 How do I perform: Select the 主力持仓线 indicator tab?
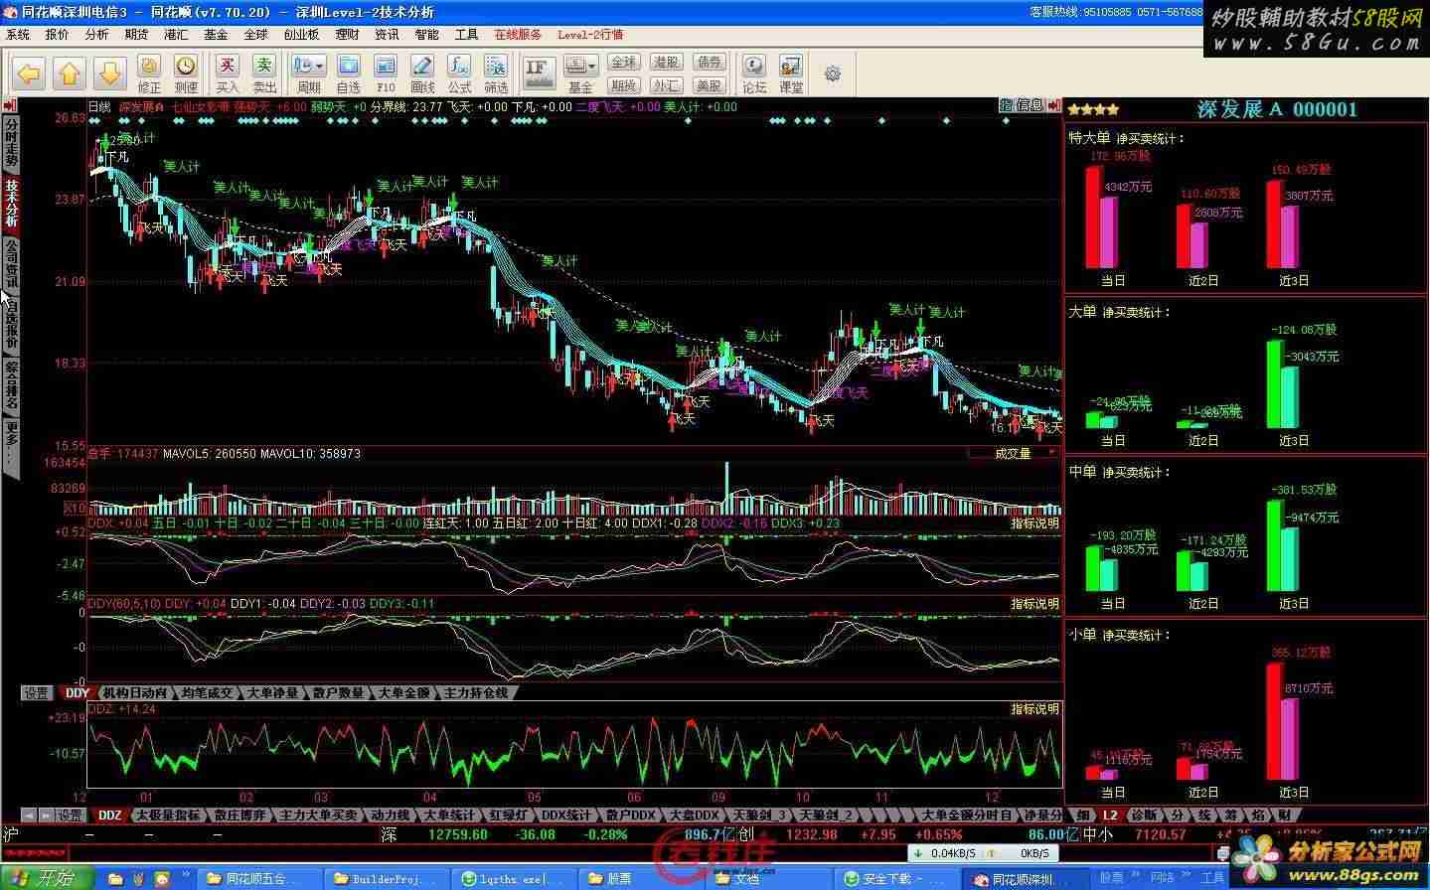click(475, 692)
